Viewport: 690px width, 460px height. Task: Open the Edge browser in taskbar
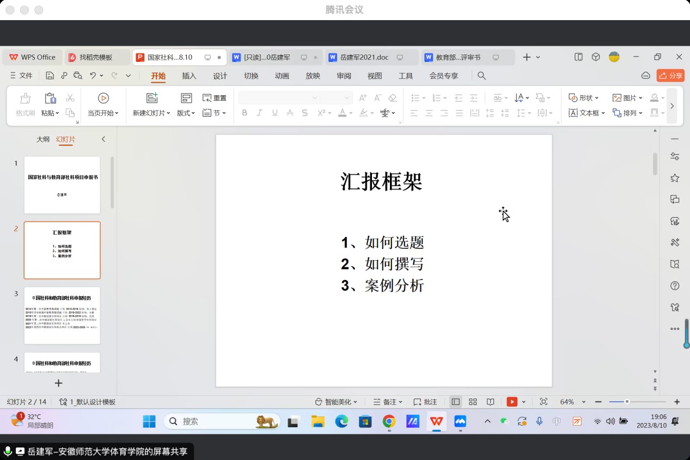coord(341,421)
